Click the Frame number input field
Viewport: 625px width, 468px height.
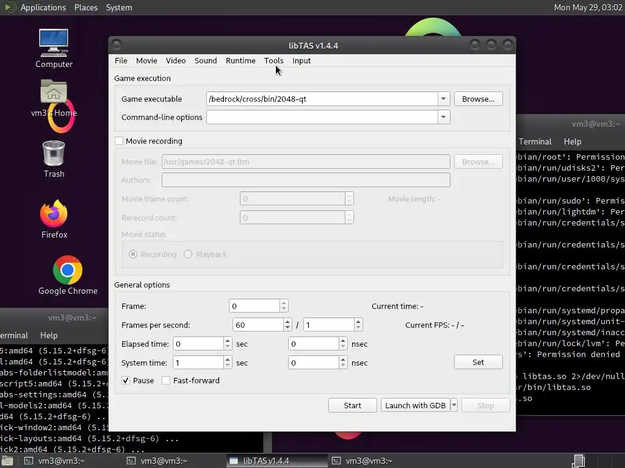(255, 306)
